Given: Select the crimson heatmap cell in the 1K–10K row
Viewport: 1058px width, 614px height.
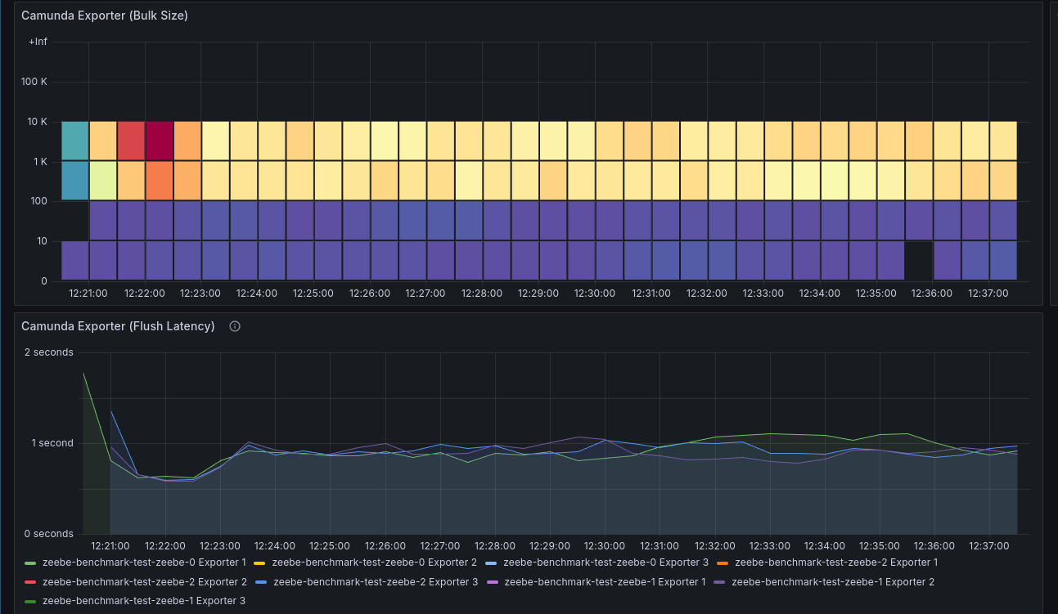Looking at the screenshot, I should point(160,141).
